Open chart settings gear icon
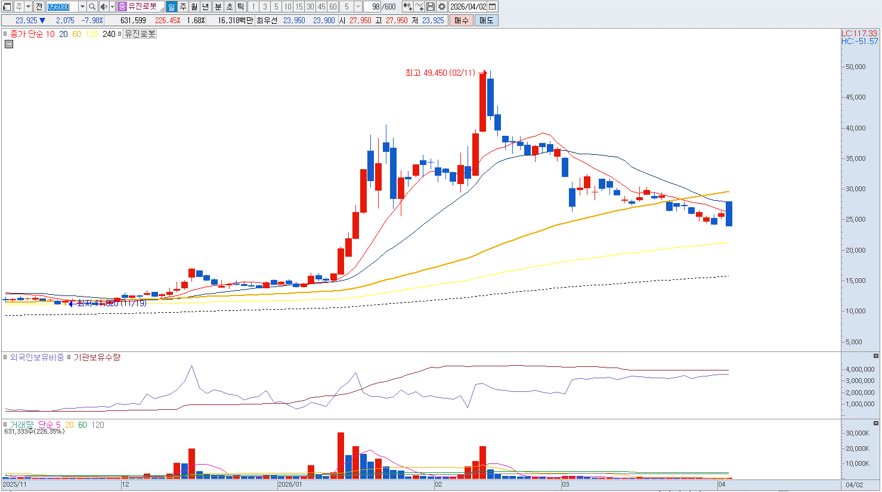The image size is (882, 492). tap(442, 7)
